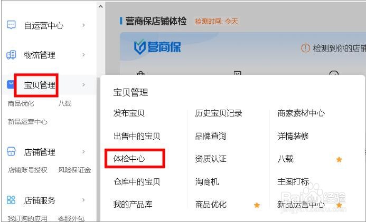Expand the 店铺管理 chevron

(83, 152)
